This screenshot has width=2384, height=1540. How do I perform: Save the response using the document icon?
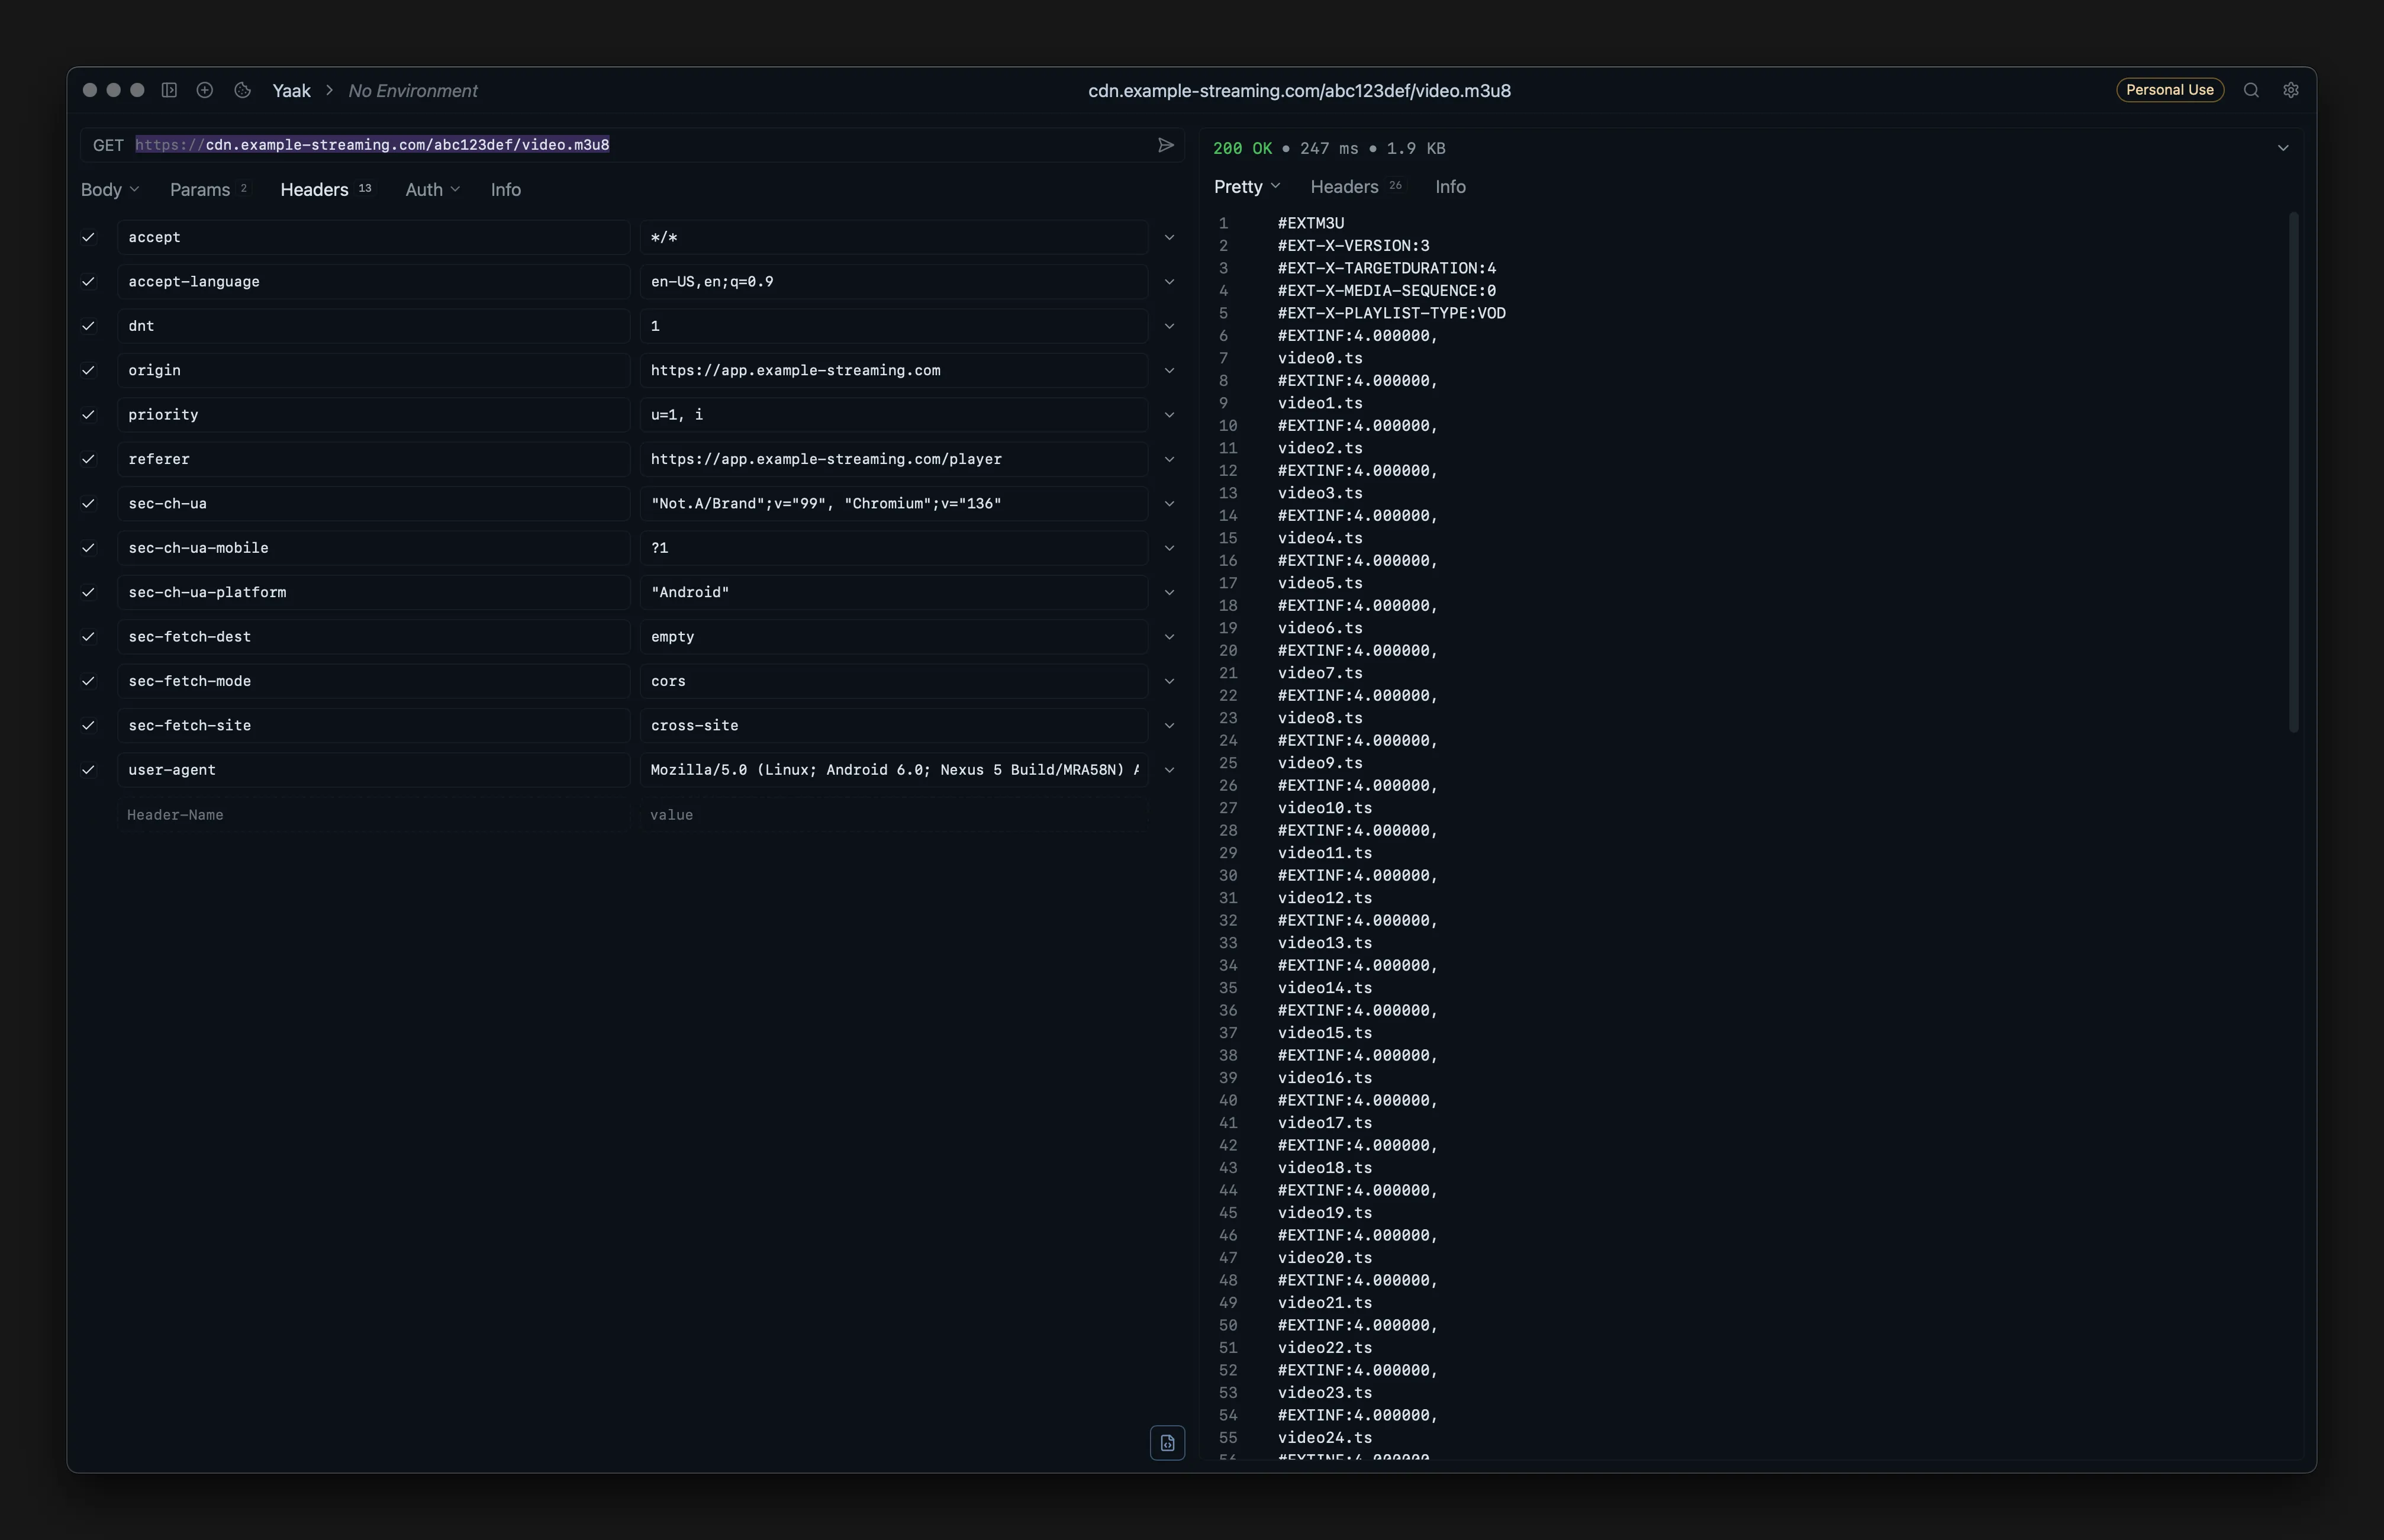[1166, 1443]
